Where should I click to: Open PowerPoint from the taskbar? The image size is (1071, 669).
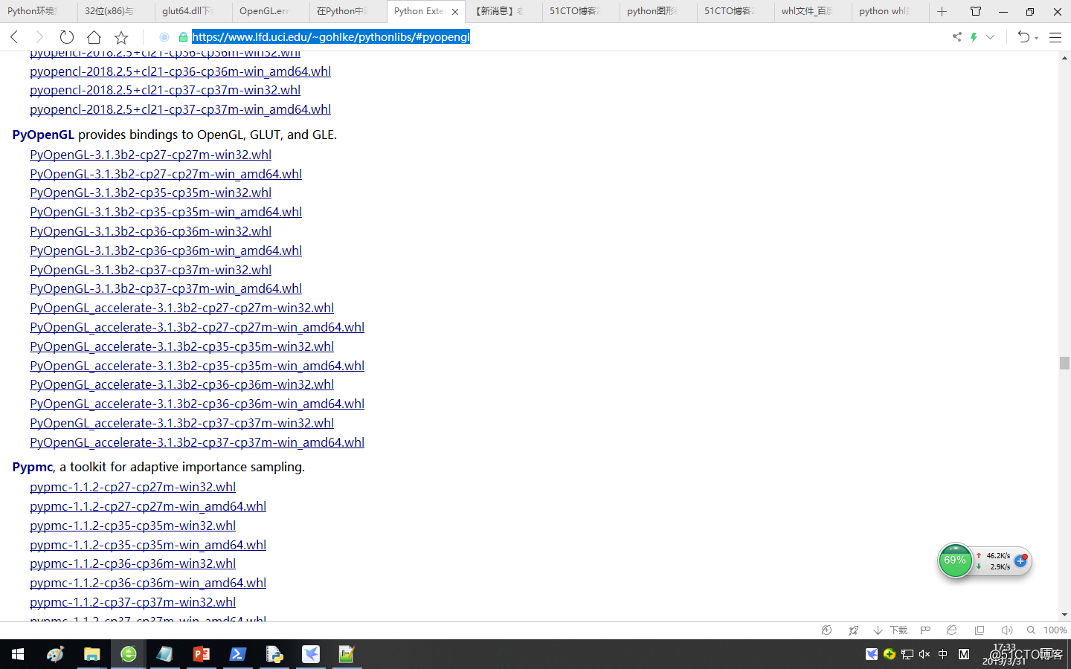(201, 654)
